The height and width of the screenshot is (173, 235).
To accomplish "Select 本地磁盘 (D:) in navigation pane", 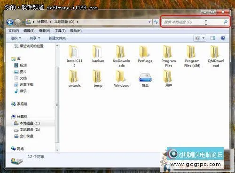I will click(27, 130).
